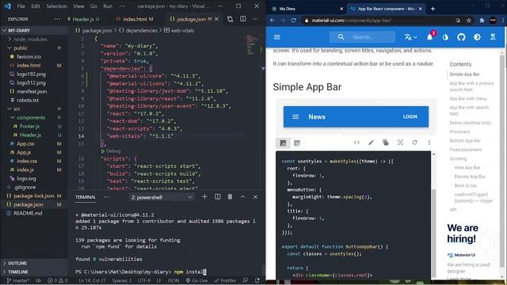Open demo more options vertical dots
This screenshot has height=285, width=507.
click(429, 142)
